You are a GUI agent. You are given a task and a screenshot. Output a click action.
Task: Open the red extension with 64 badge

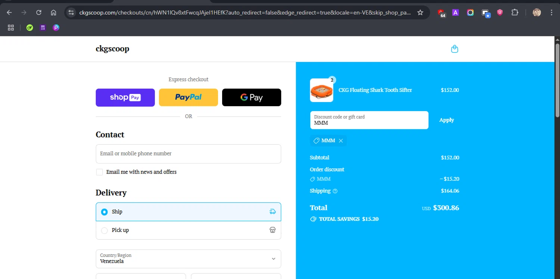(442, 13)
